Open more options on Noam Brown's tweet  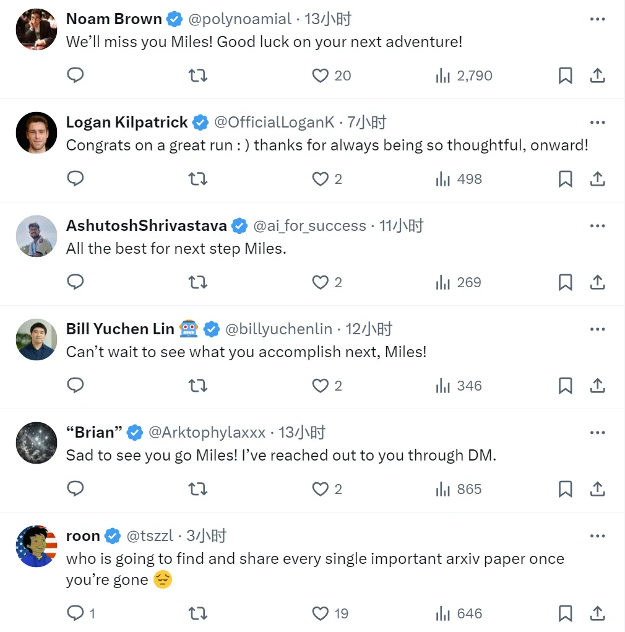tap(597, 19)
